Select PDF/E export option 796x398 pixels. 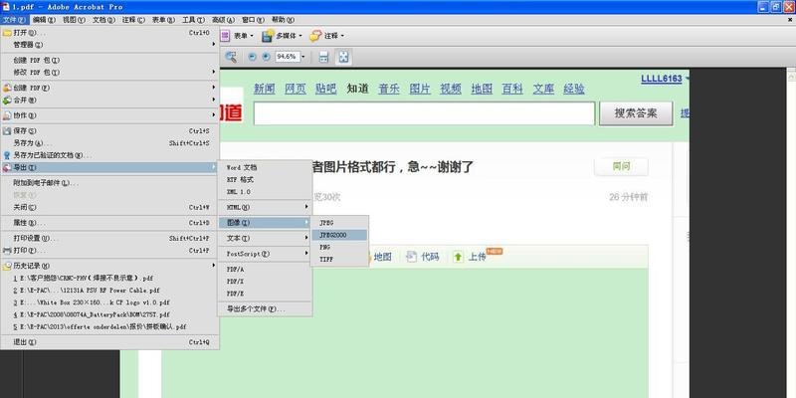pos(265,294)
